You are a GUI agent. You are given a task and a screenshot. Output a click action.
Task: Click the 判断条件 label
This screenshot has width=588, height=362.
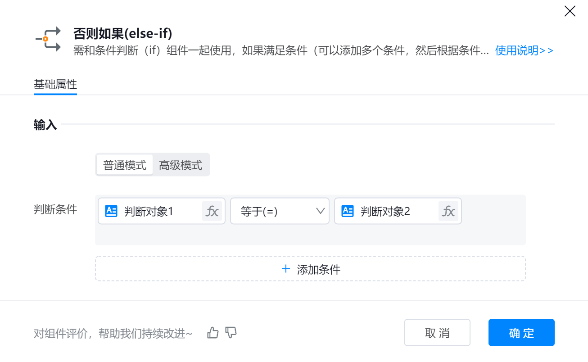(55, 209)
